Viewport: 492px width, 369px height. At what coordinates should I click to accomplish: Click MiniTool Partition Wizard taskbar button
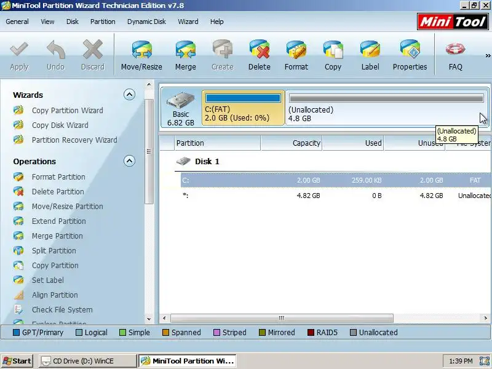point(188,361)
